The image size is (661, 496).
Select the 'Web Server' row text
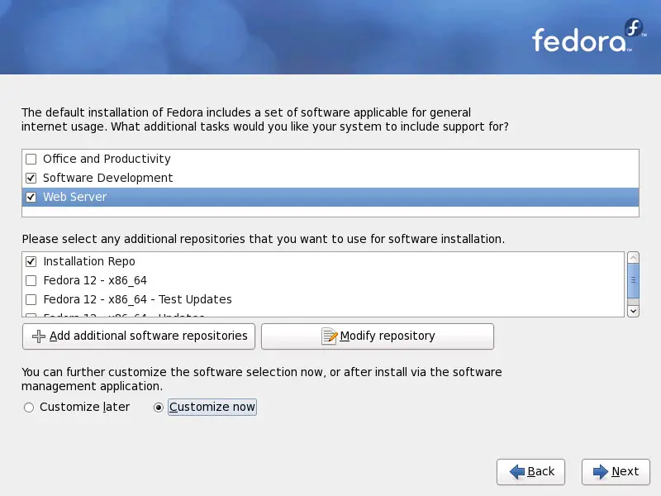coord(74,197)
